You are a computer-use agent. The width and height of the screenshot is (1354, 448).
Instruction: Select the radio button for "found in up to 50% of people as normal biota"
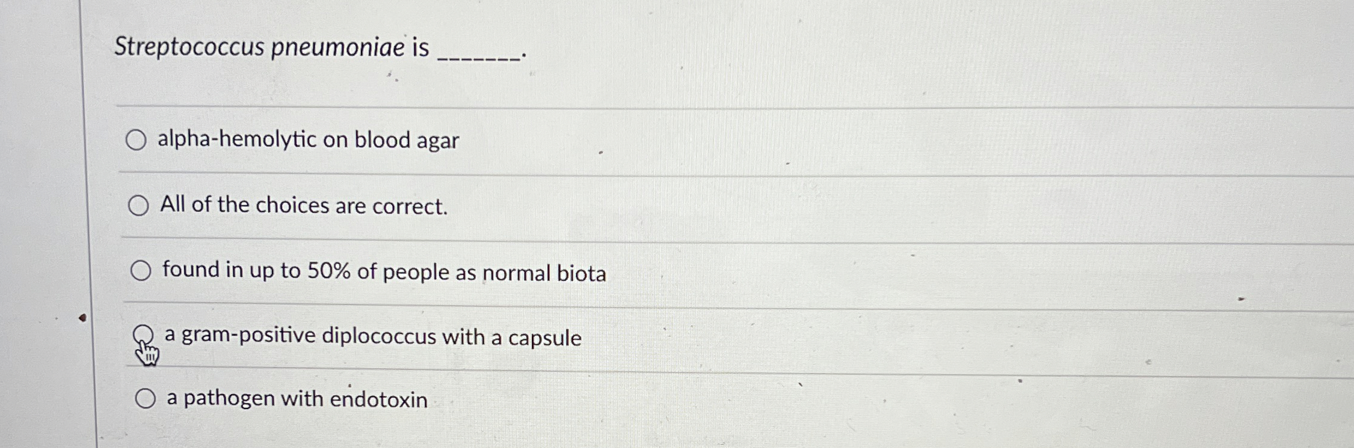pos(141,270)
